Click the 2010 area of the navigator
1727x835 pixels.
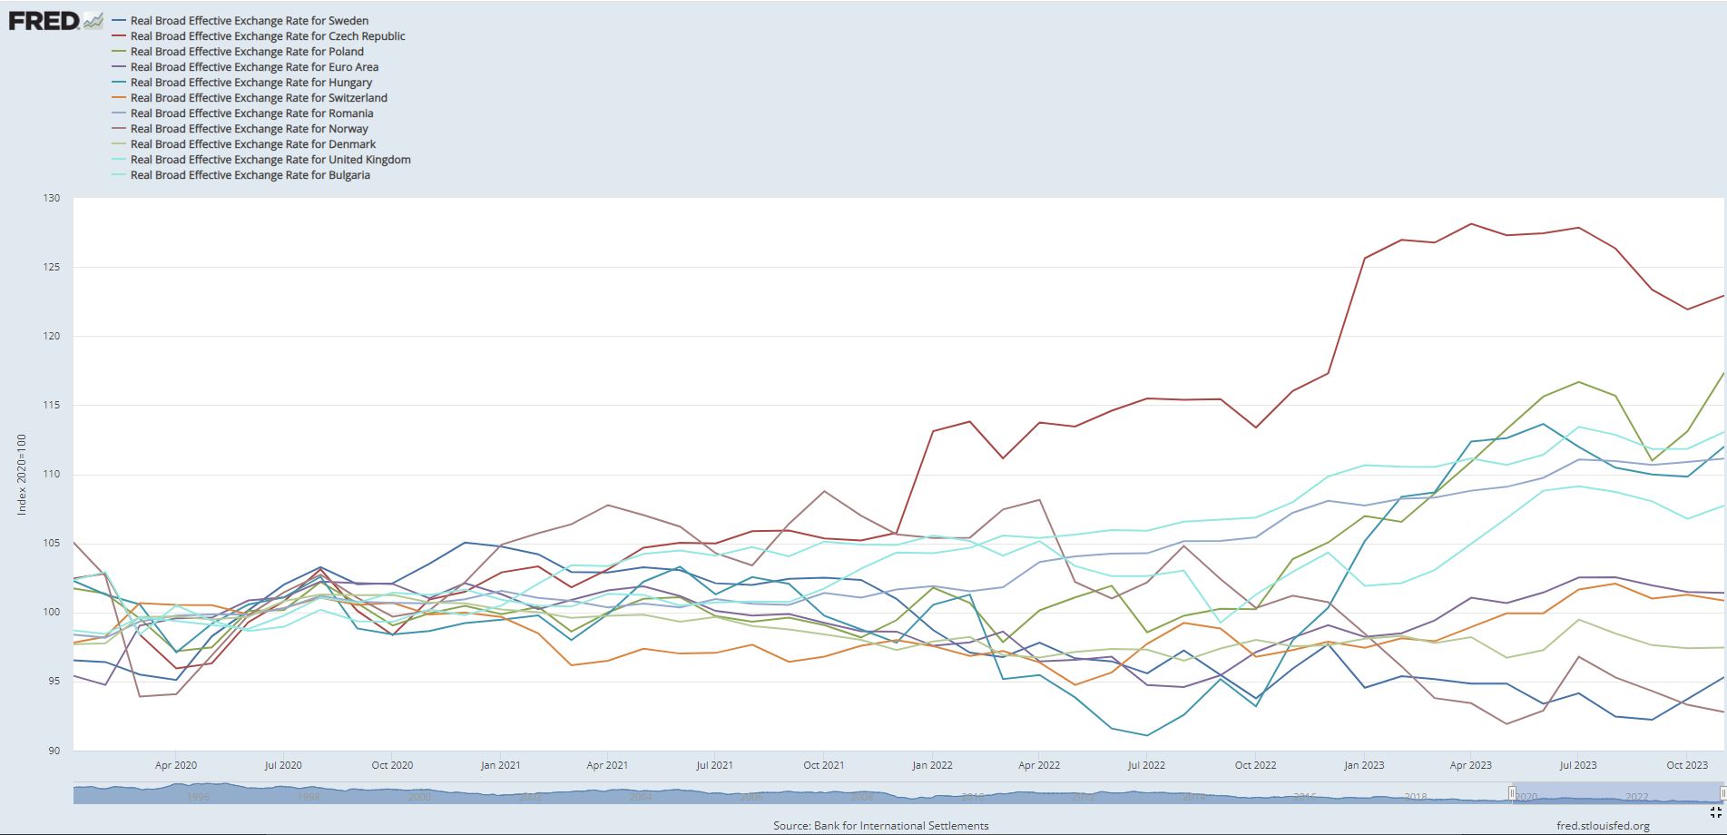[x=972, y=796]
